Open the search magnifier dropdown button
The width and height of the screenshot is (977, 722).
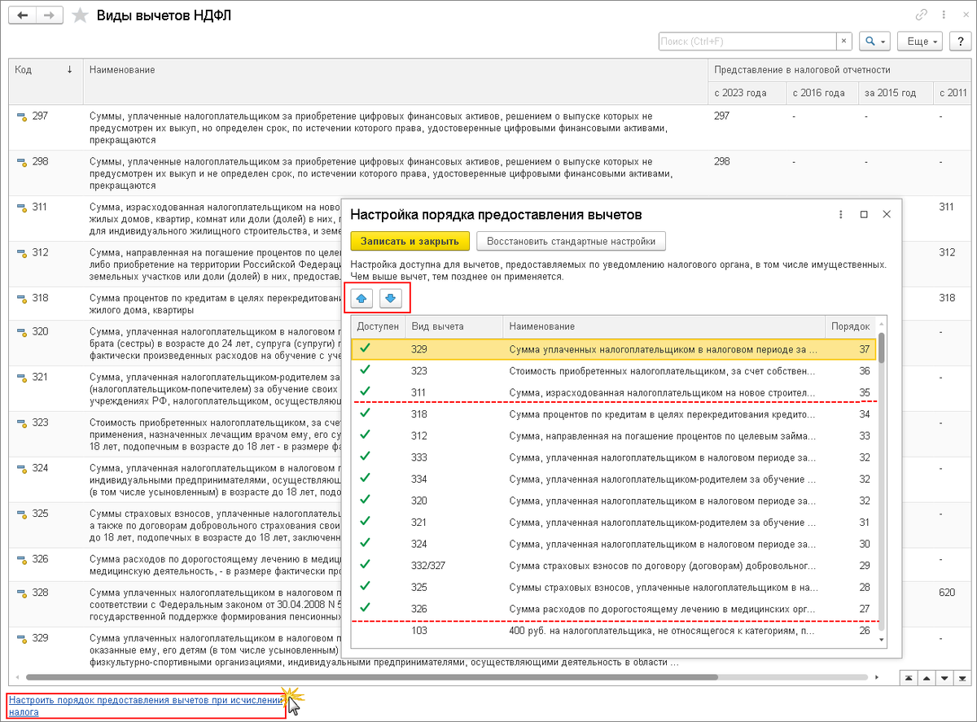874,41
